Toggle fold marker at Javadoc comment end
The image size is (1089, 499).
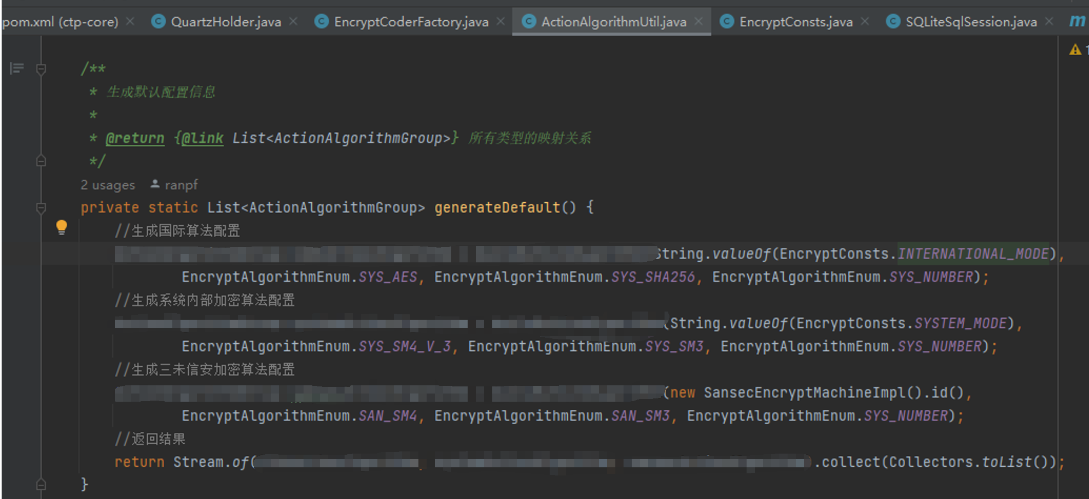(x=41, y=161)
